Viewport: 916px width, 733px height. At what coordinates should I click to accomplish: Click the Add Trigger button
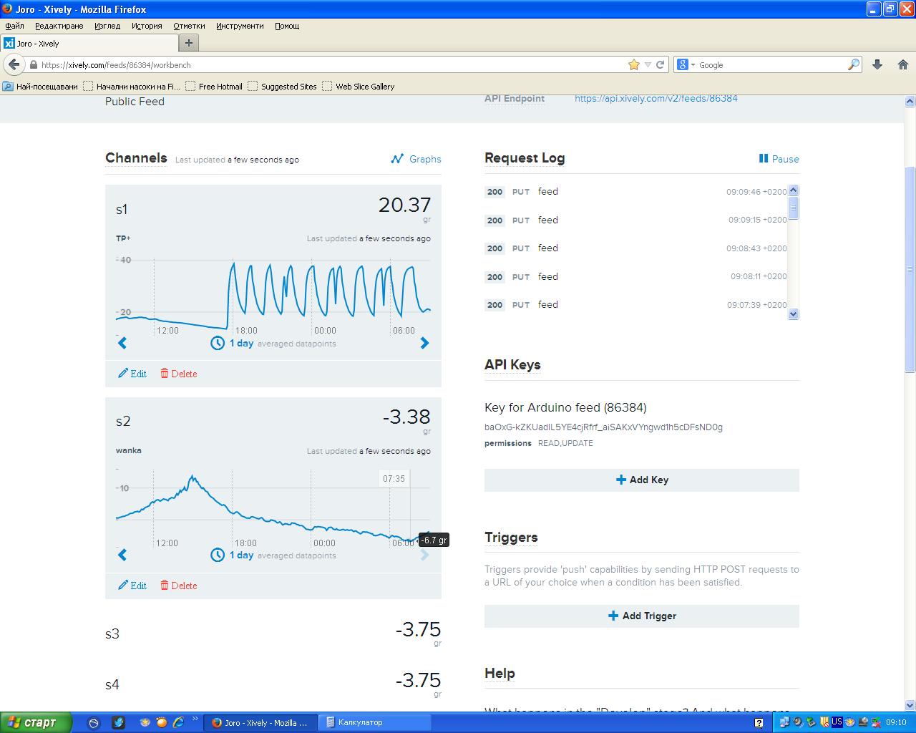[x=642, y=616]
